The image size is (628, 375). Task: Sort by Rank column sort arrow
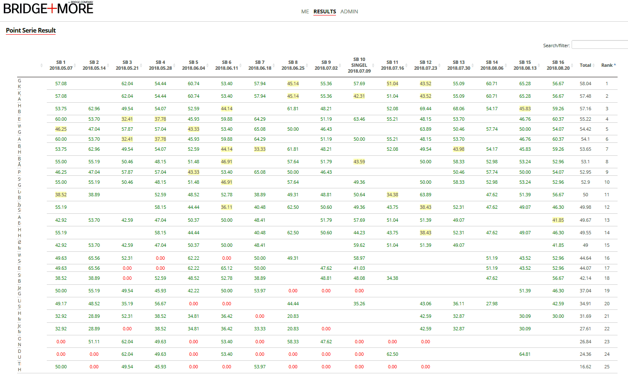click(x=615, y=65)
